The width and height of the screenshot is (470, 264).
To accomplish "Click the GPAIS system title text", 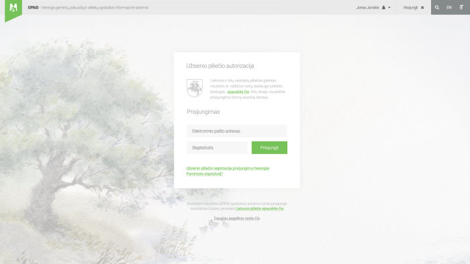I will click(88, 7).
